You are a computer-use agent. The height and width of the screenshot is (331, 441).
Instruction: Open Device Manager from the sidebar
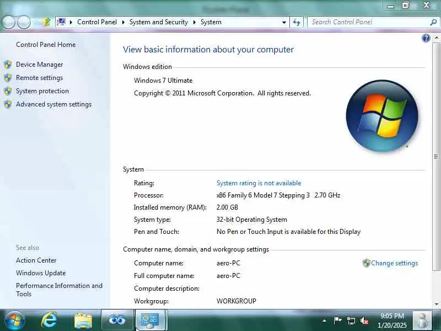pyautogui.click(x=39, y=65)
